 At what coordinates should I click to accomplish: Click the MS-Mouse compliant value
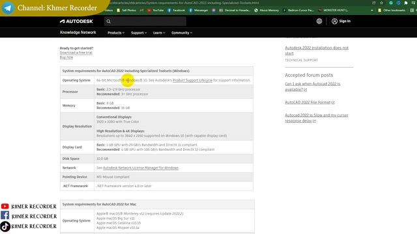tap(113, 177)
